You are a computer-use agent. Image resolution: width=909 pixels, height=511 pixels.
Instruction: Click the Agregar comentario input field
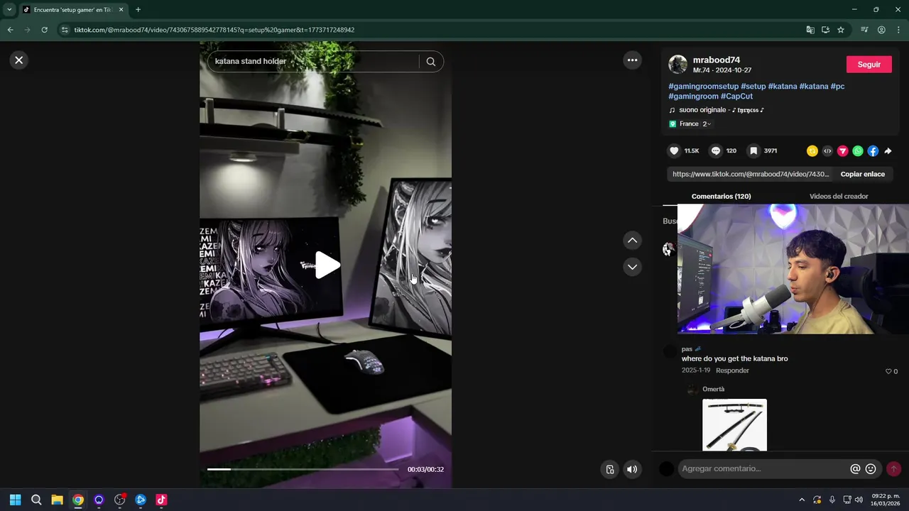click(x=763, y=469)
